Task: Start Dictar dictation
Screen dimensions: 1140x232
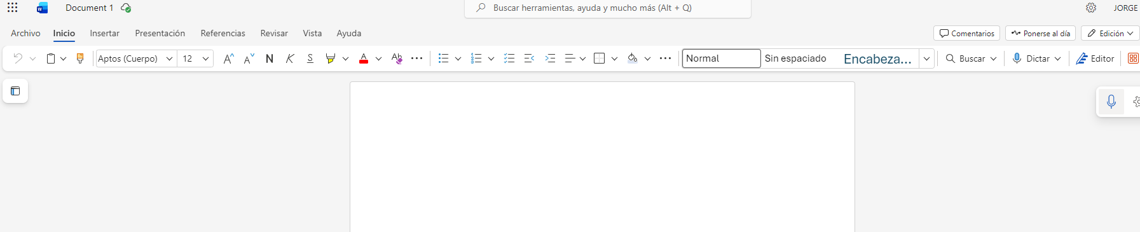Action: click(1031, 58)
